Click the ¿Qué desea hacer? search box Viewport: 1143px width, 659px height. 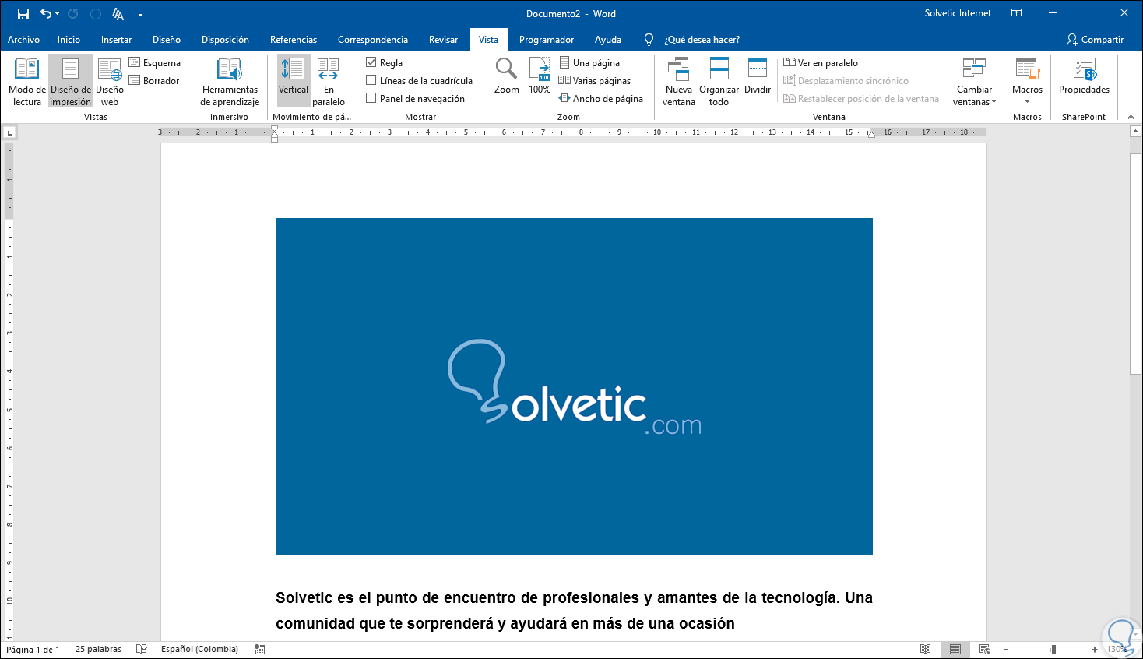(x=702, y=40)
